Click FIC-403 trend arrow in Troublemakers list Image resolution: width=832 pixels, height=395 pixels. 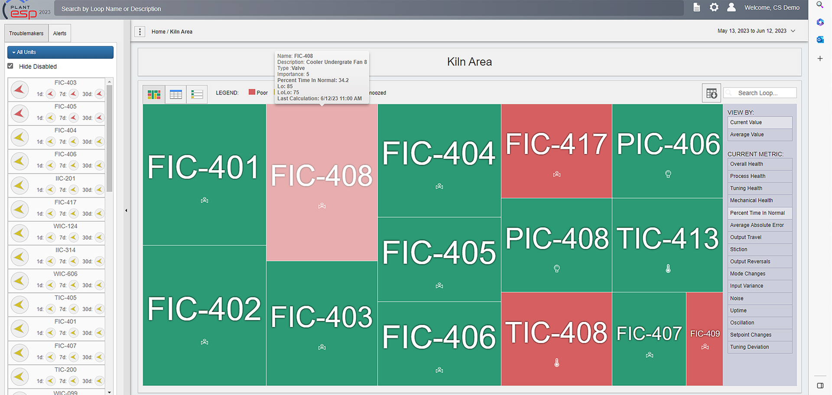click(19, 90)
